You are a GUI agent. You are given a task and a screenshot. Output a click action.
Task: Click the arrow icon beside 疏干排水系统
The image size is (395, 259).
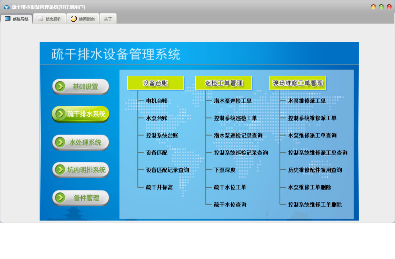[60, 114]
